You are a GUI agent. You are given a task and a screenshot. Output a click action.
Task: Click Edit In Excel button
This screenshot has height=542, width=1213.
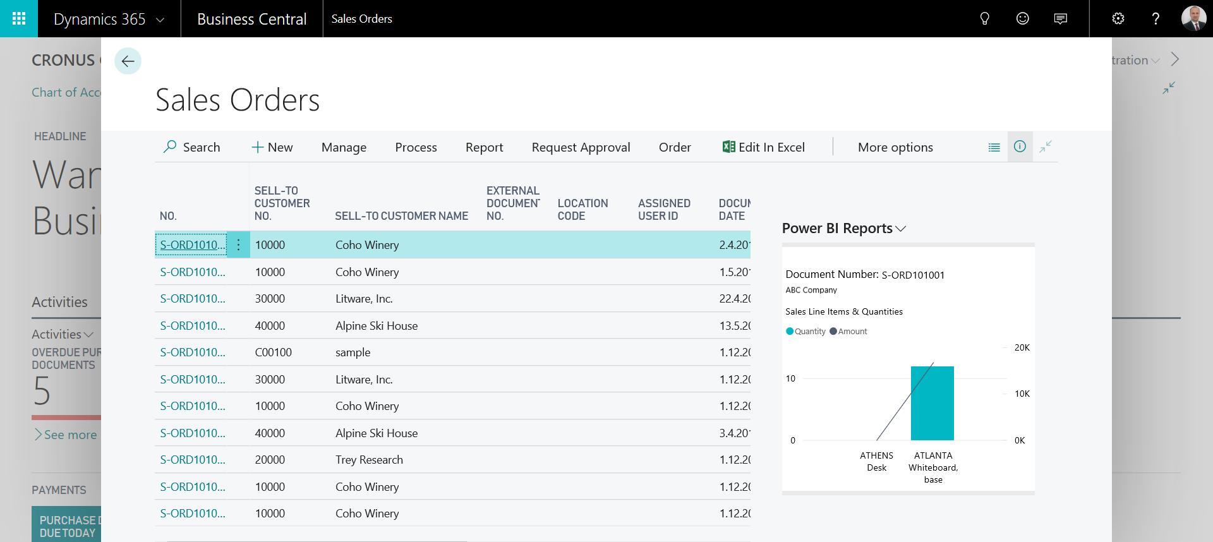[763, 147]
